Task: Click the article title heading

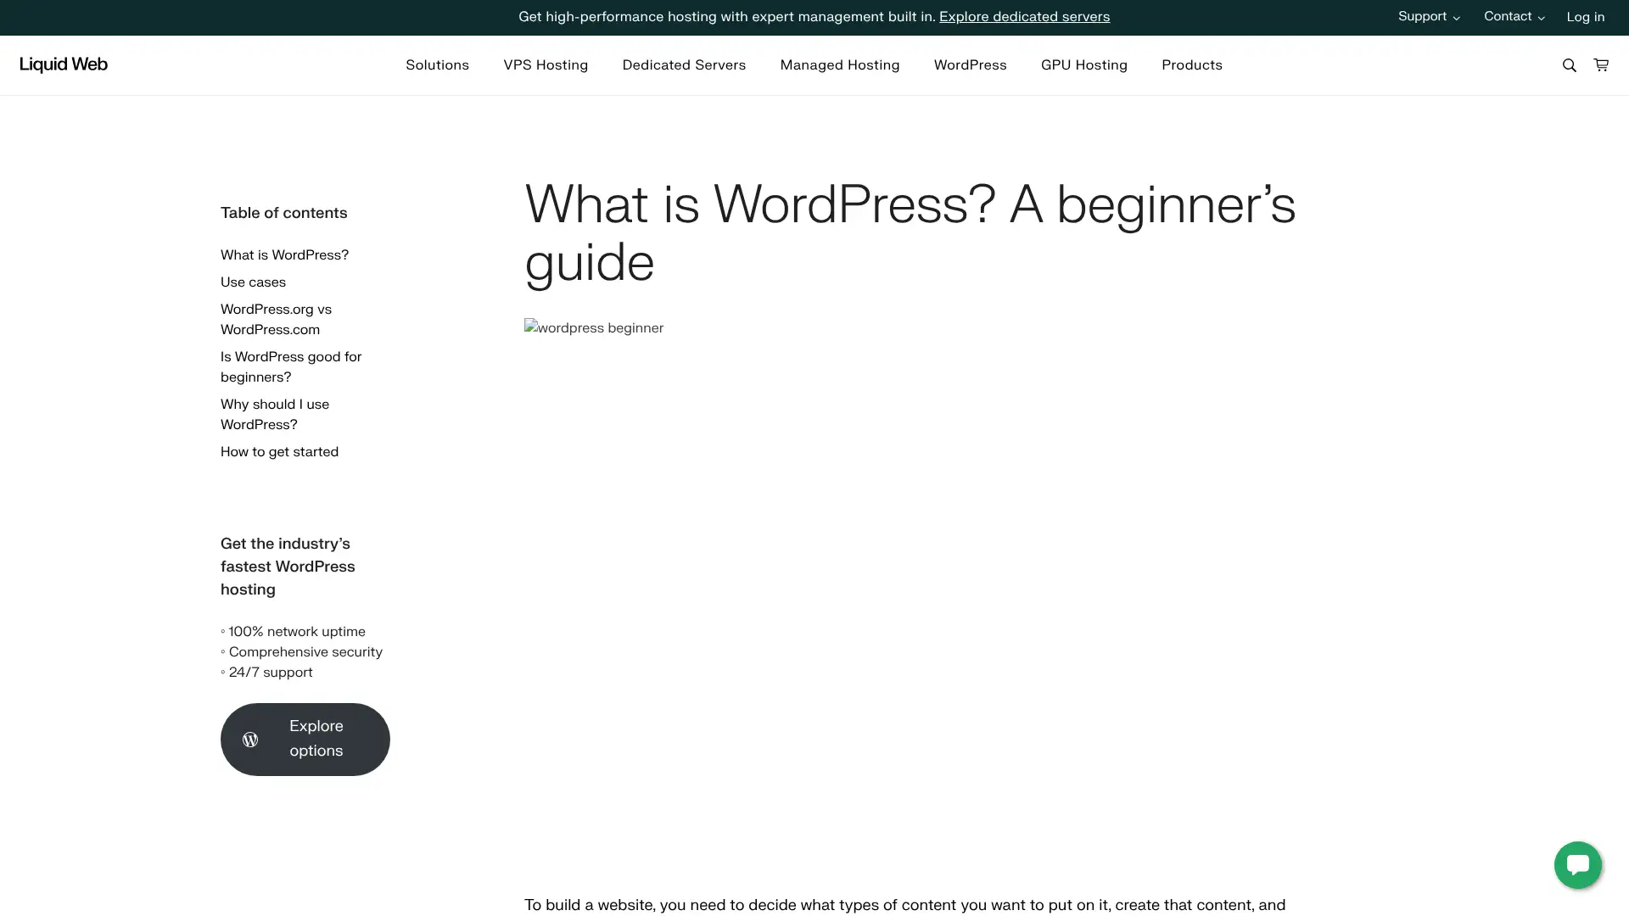Action: click(x=910, y=233)
